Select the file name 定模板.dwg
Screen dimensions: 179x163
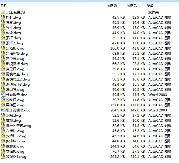(x=15, y=48)
